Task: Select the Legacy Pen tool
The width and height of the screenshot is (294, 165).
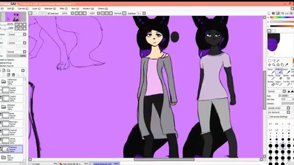Action: coord(279,83)
